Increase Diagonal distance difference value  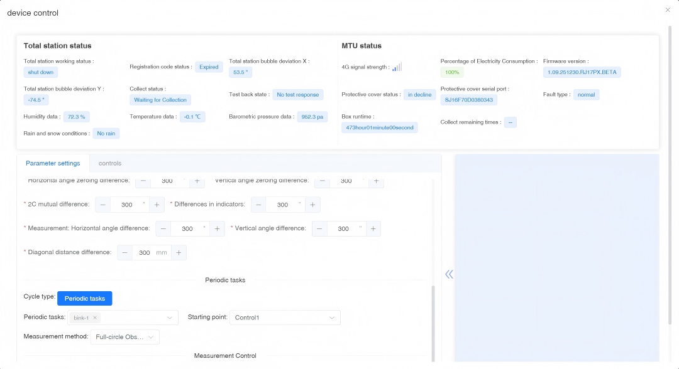pos(179,253)
